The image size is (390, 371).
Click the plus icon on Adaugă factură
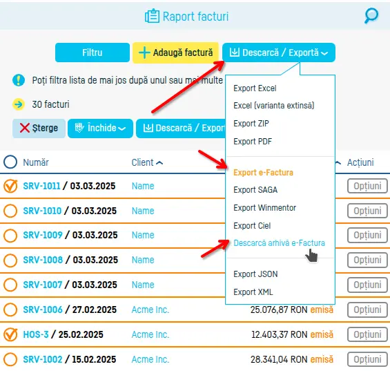[144, 53]
